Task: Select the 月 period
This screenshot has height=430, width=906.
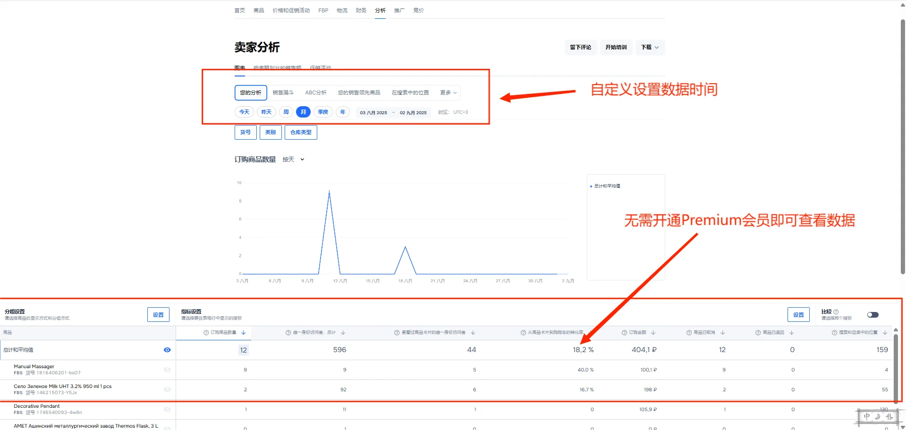Action: (x=303, y=112)
